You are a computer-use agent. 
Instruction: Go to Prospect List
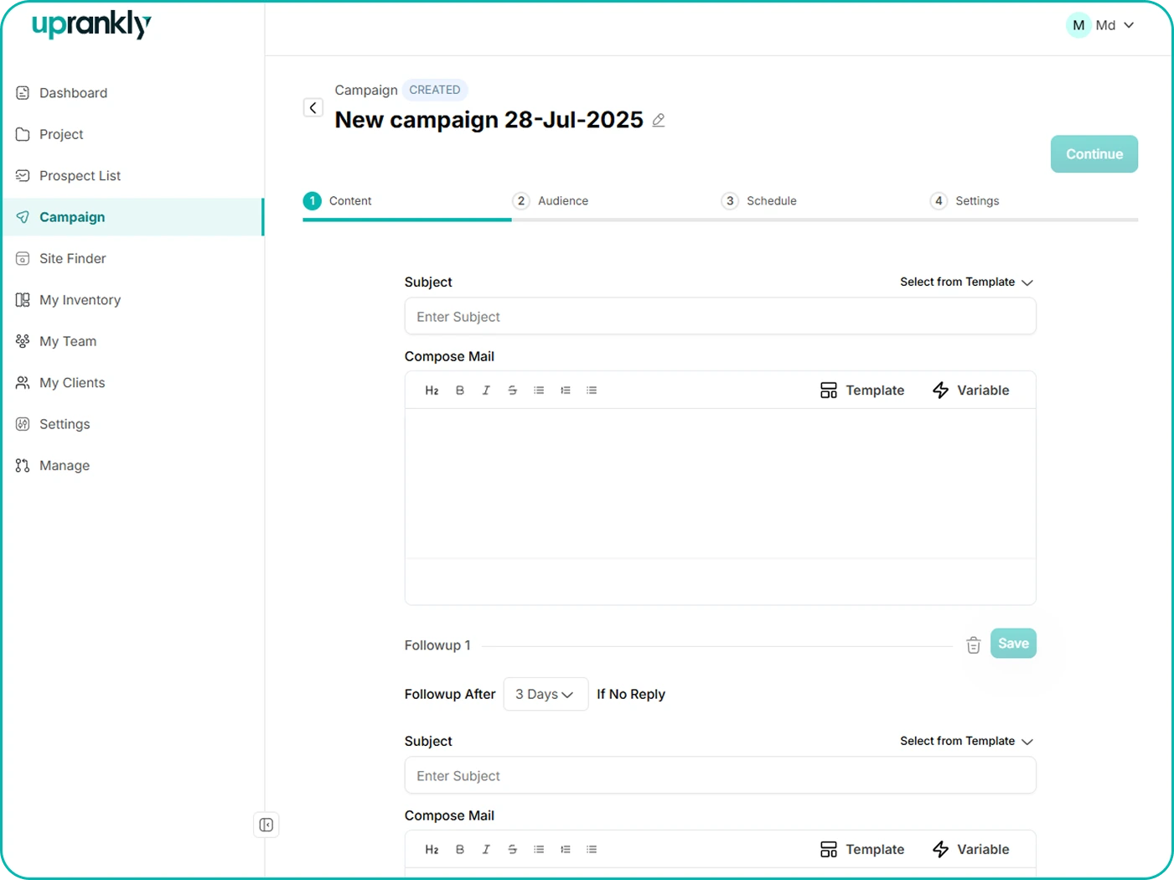pos(132,176)
